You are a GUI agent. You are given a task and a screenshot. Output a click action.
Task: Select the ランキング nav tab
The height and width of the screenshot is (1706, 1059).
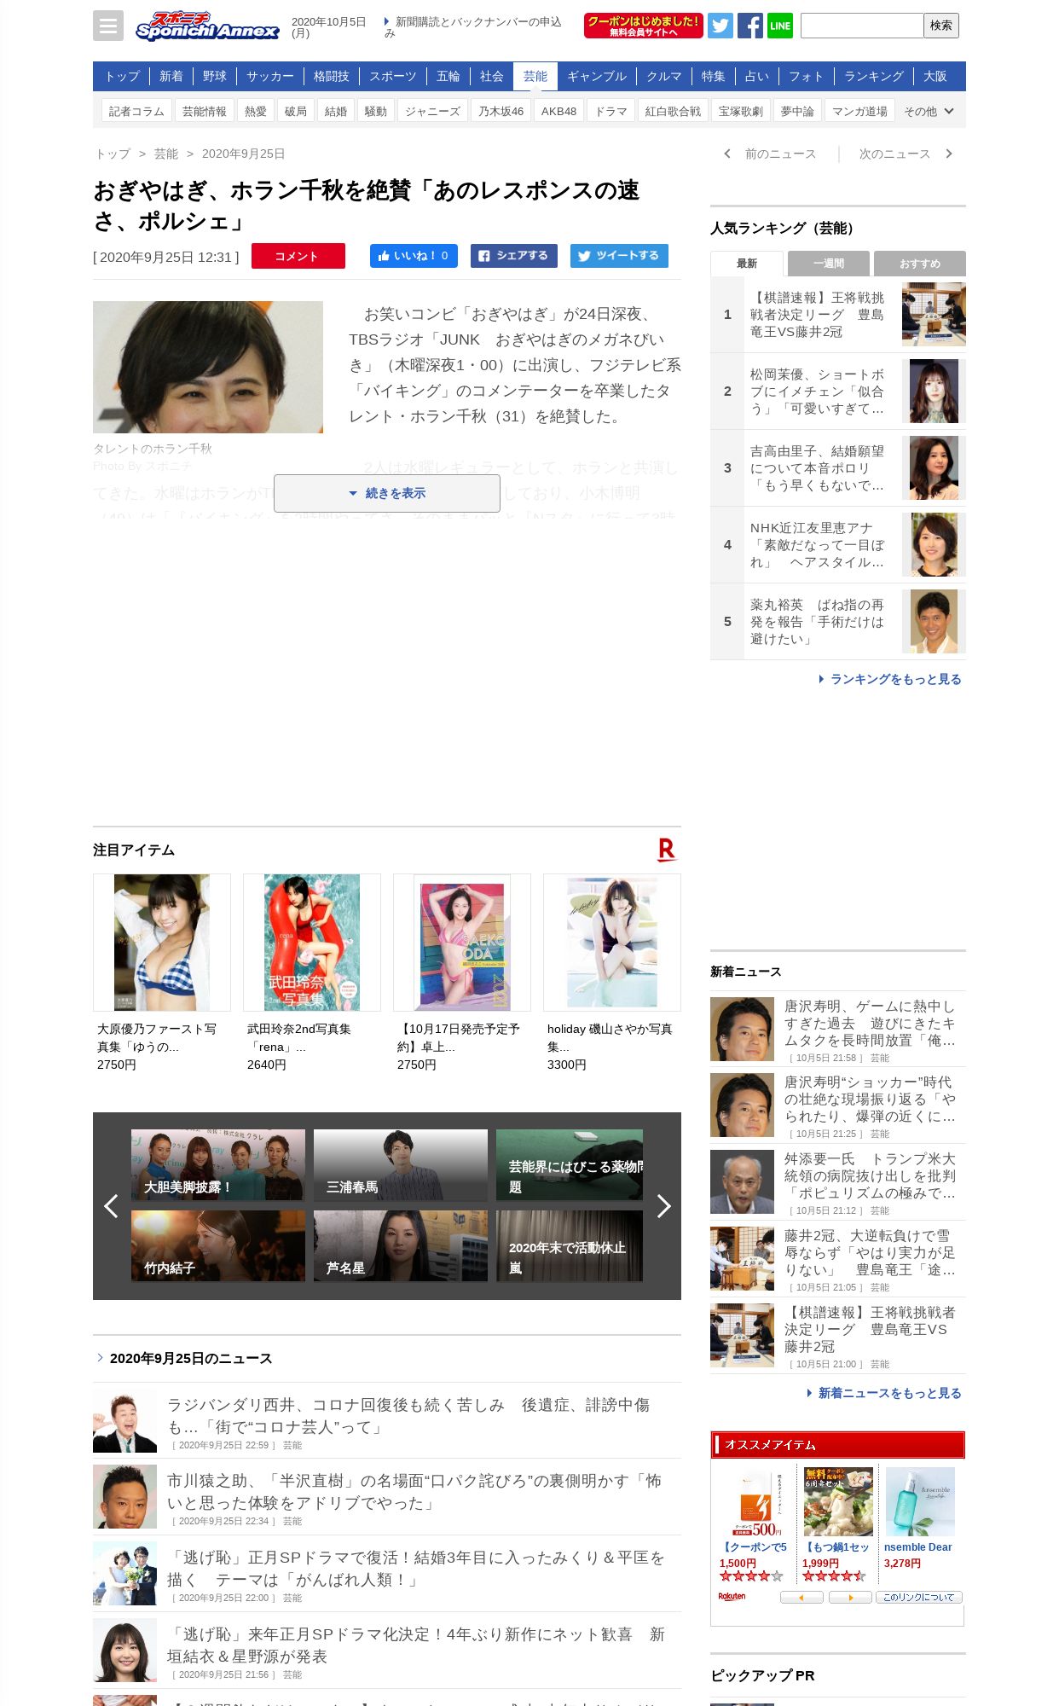pyautogui.click(x=874, y=76)
